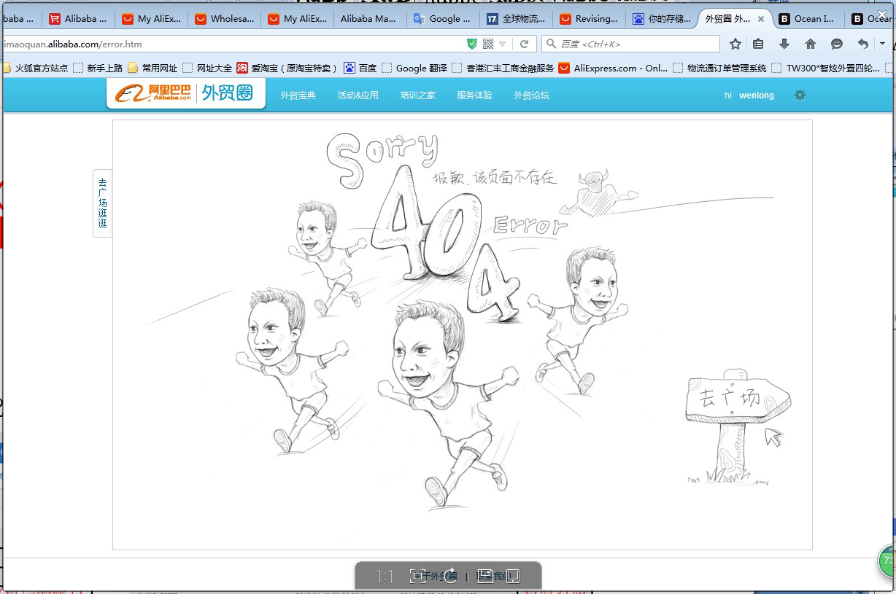
Task: Go to browser home page icon
Action: click(811, 44)
